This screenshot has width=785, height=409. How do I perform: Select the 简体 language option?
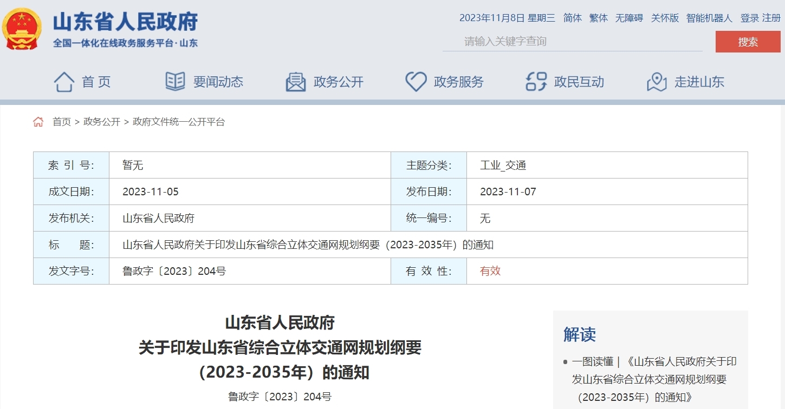(x=572, y=18)
